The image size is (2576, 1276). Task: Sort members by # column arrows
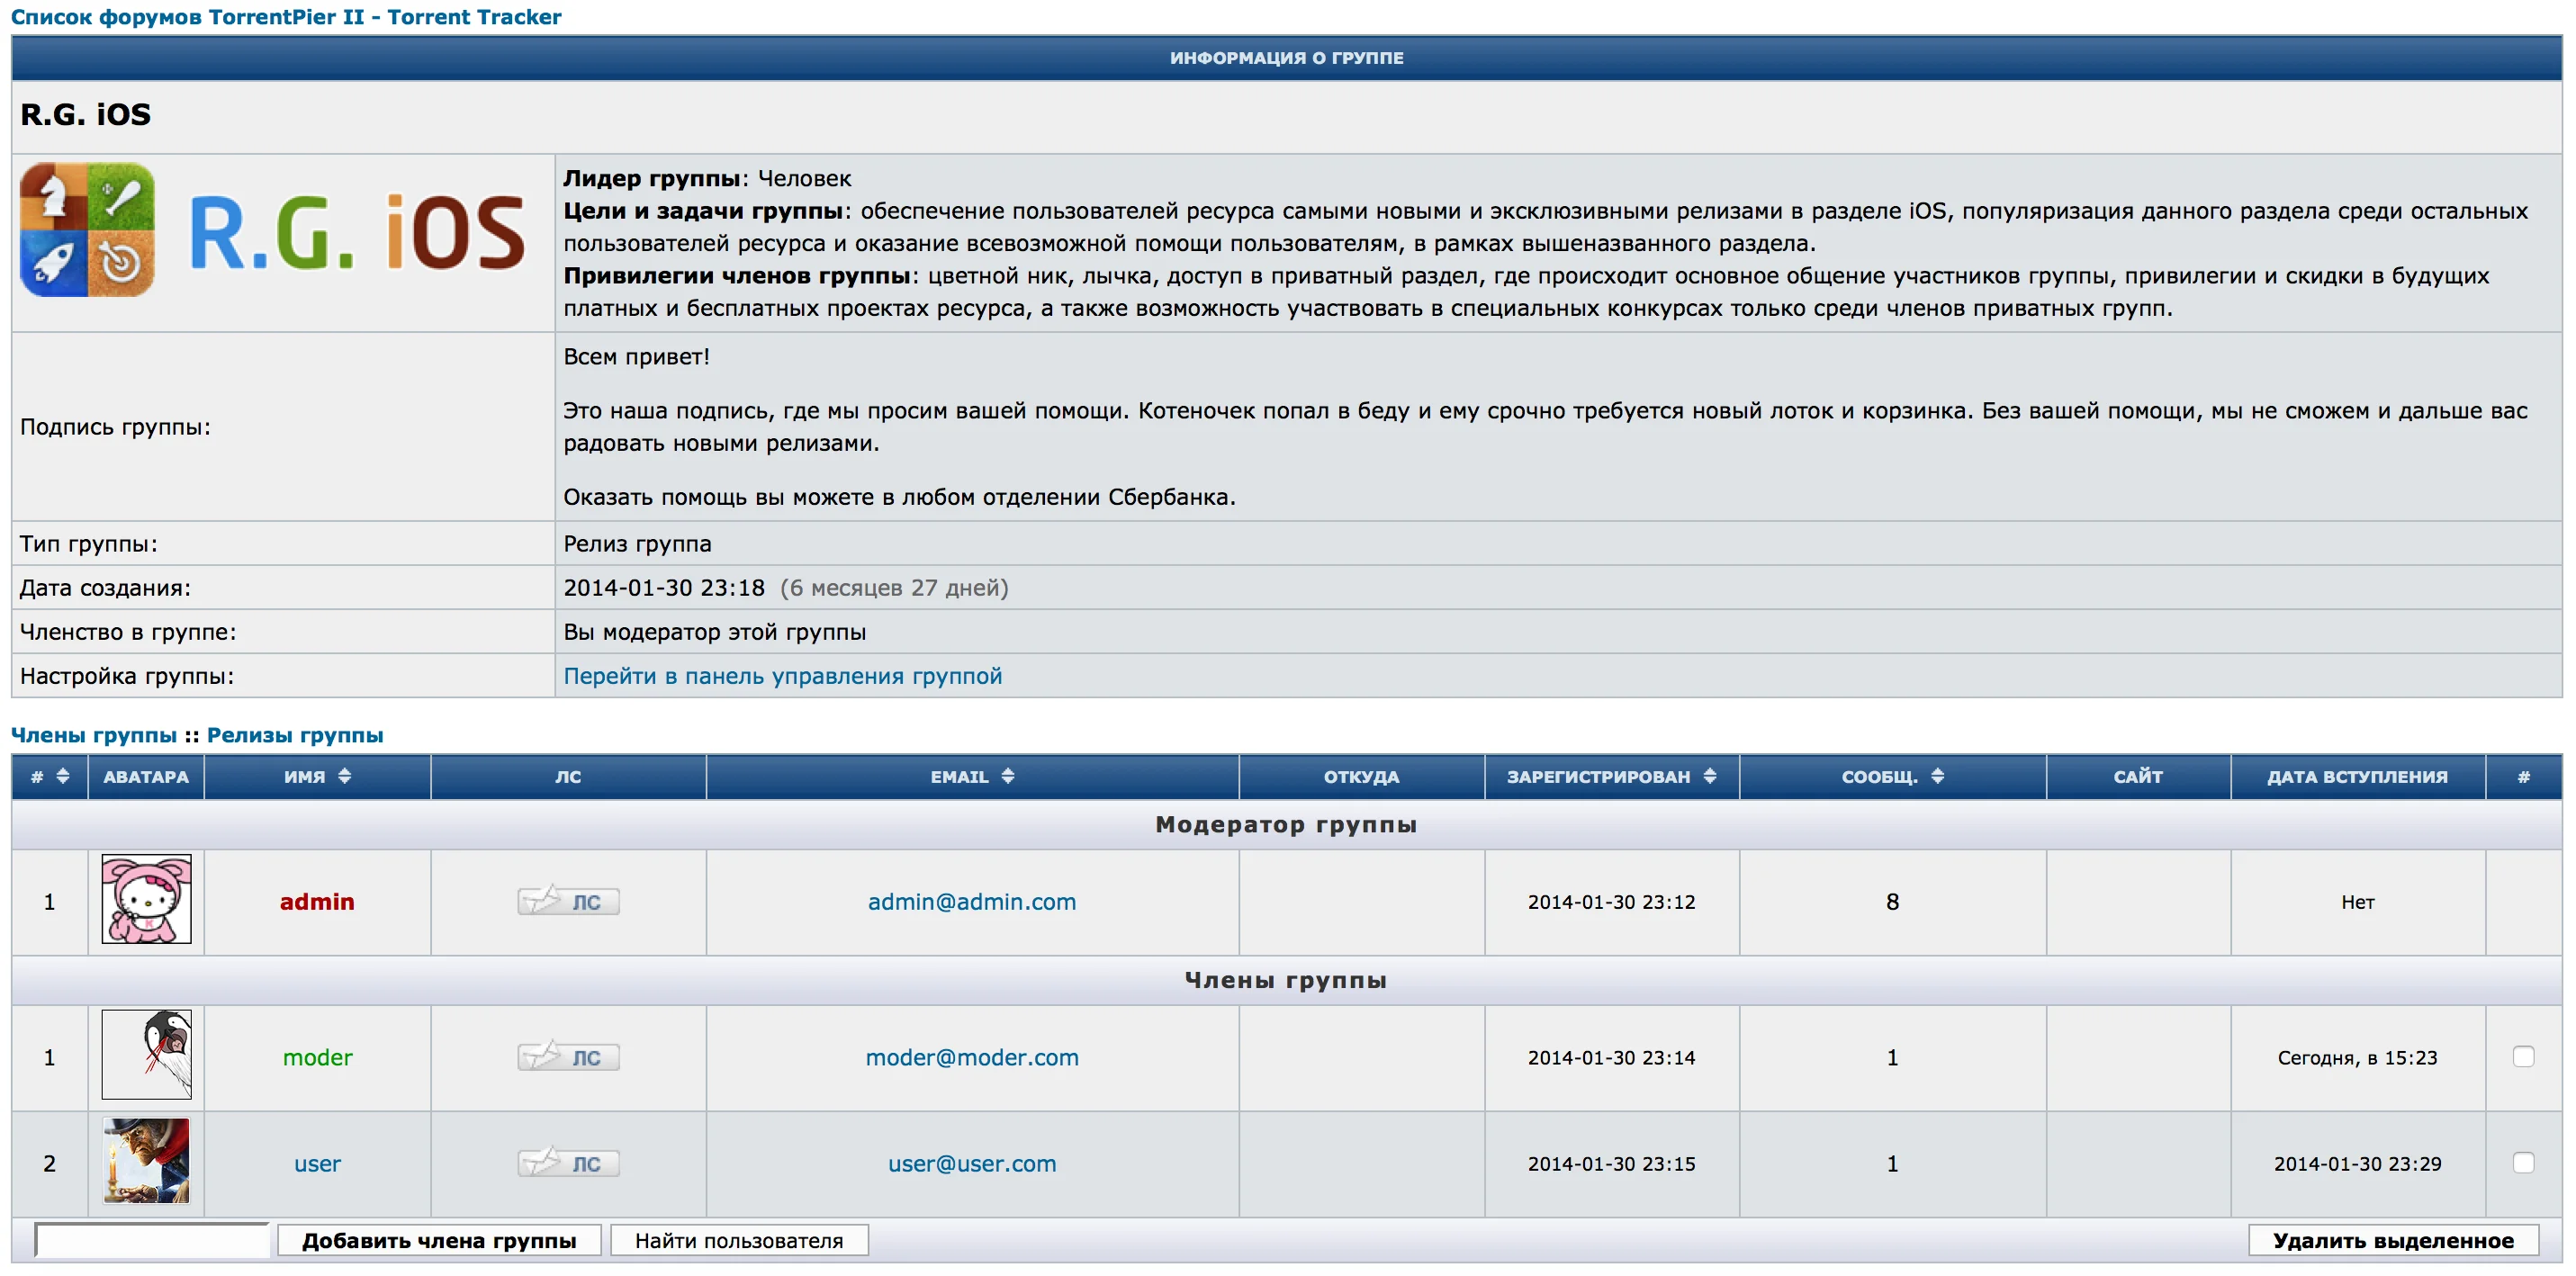[x=63, y=776]
